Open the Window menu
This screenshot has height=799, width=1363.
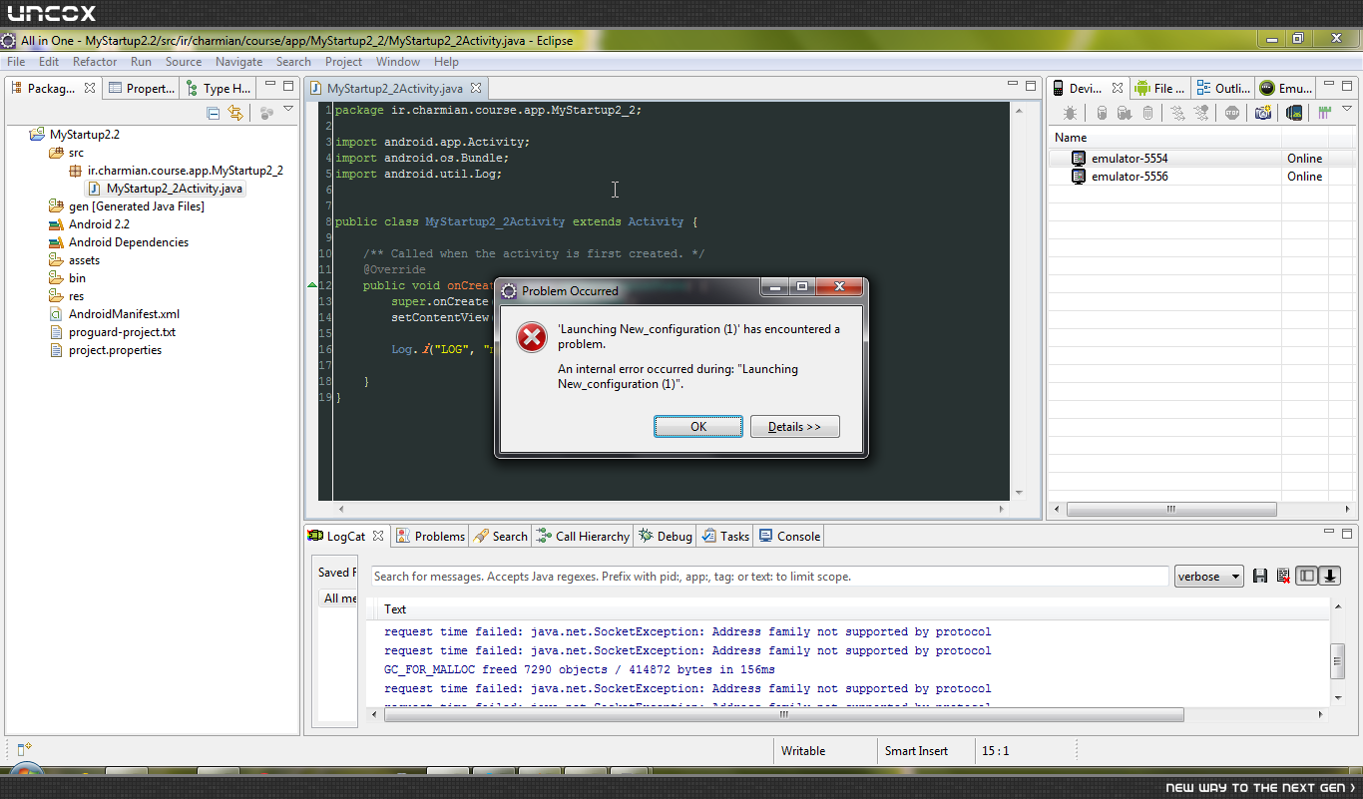tap(398, 61)
